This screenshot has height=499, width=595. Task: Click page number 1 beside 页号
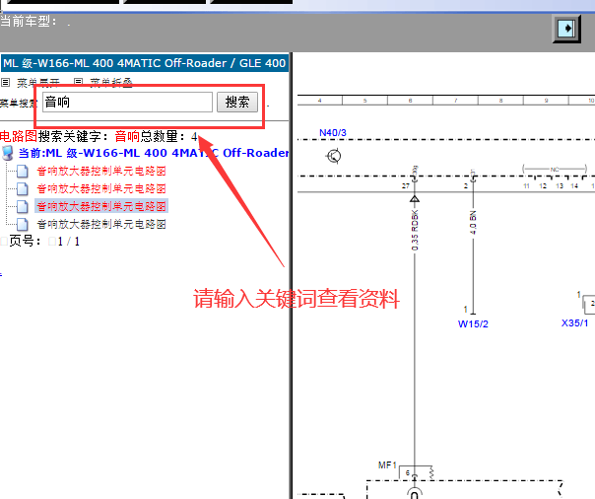60,242
